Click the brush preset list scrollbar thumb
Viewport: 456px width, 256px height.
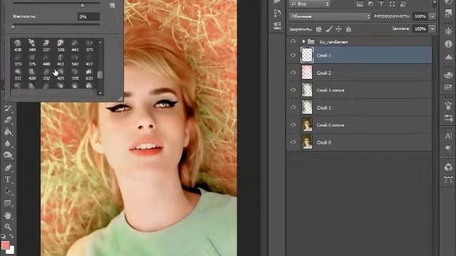[100, 75]
